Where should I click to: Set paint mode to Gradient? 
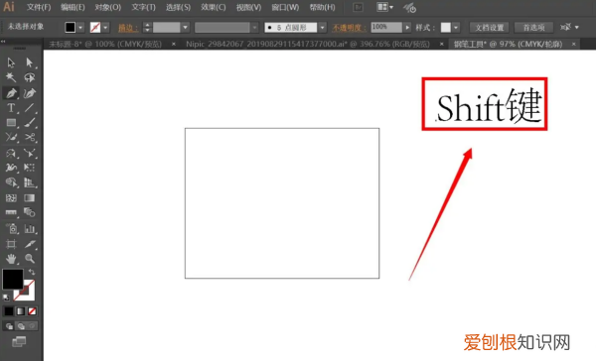[x=21, y=311]
